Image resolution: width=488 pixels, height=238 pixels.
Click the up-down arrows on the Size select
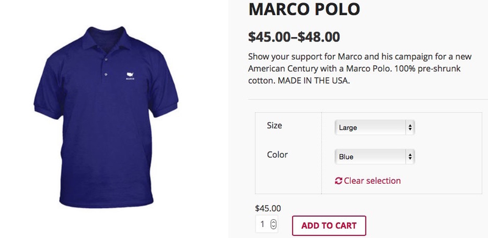410,127
